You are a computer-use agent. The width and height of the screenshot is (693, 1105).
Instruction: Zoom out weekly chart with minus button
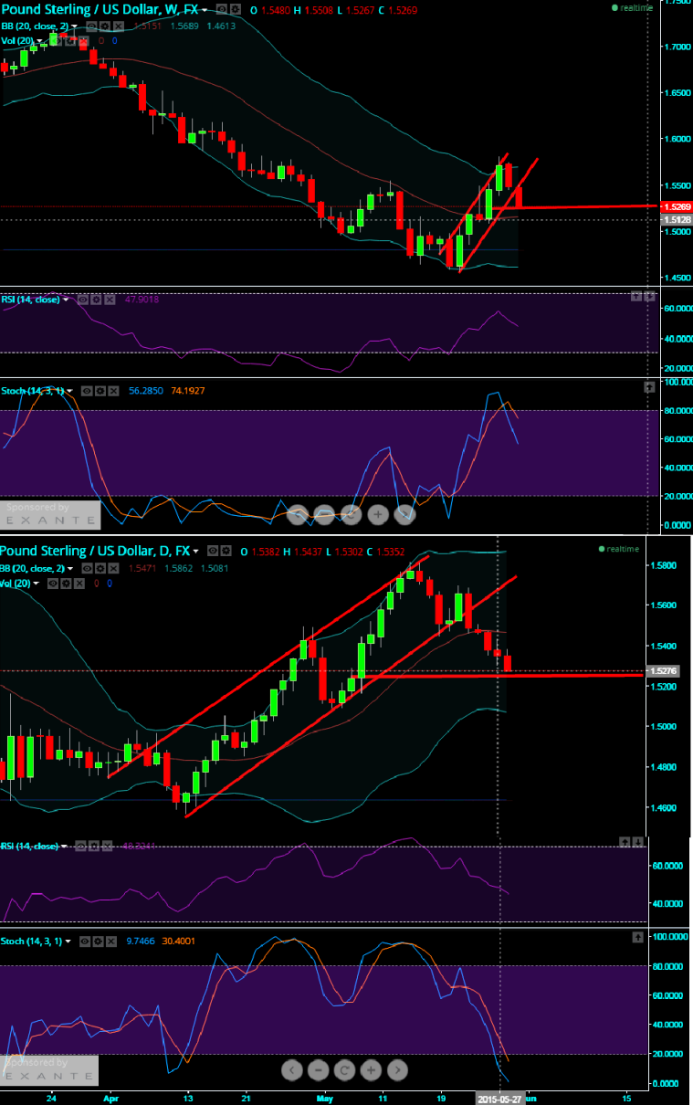pyautogui.click(x=324, y=514)
